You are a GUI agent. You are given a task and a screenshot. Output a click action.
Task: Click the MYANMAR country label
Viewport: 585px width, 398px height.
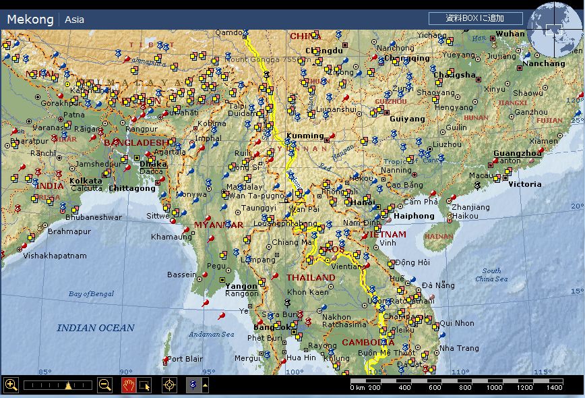(218, 225)
